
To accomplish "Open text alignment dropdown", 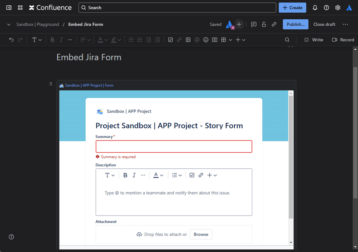I will coord(85,40).
